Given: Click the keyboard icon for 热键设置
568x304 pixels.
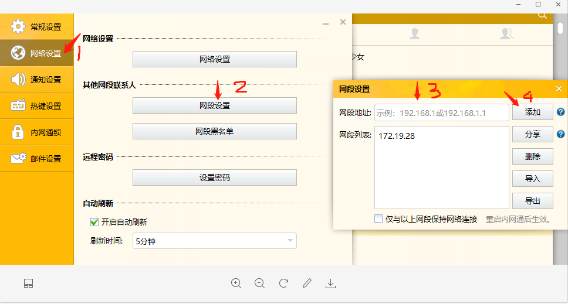Looking at the screenshot, I should pyautogui.click(x=18, y=105).
